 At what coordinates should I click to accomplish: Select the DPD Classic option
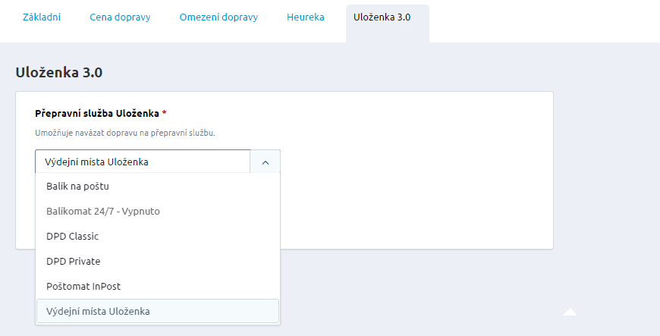pyautogui.click(x=158, y=236)
